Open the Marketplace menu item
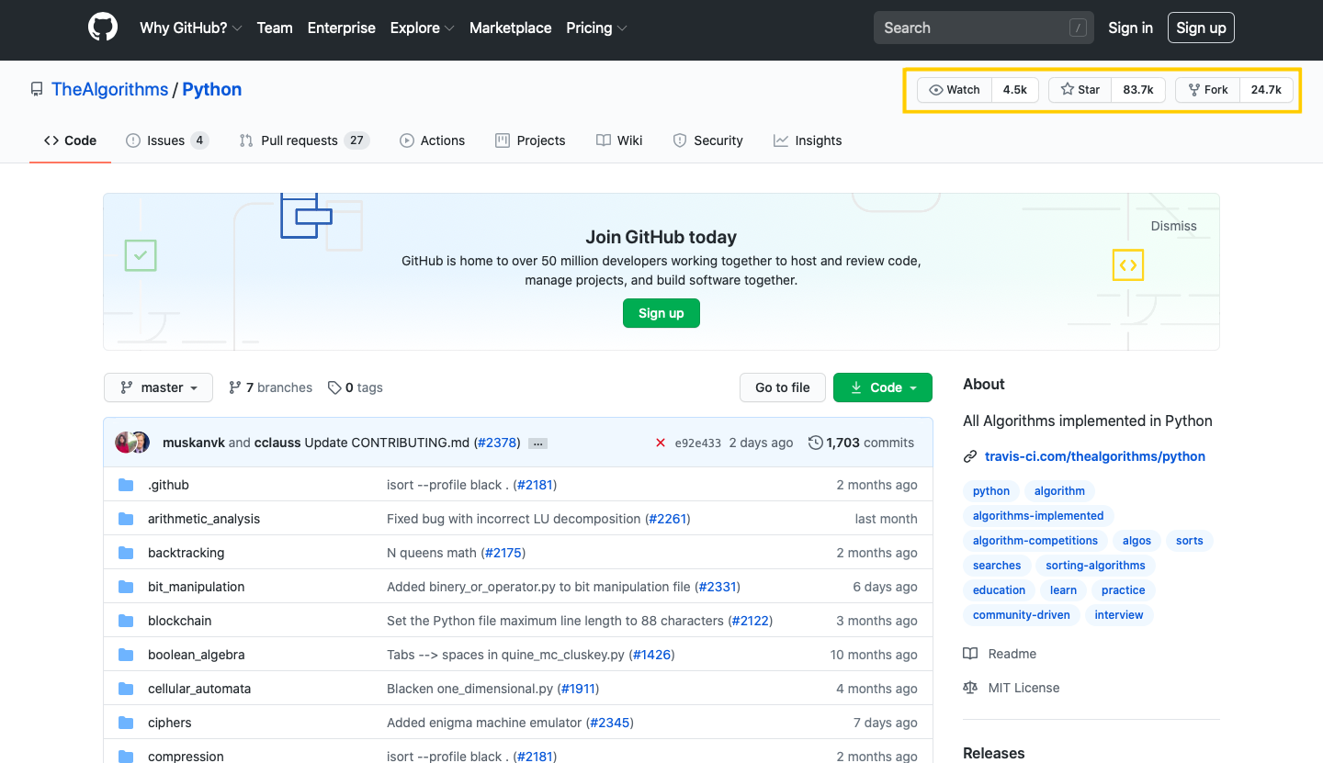The image size is (1323, 763). pyautogui.click(x=510, y=28)
